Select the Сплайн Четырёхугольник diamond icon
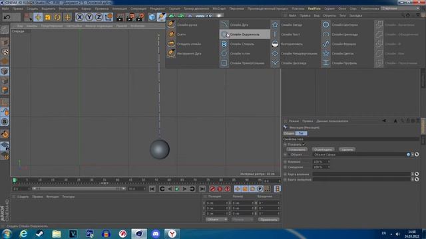 pos(275,53)
